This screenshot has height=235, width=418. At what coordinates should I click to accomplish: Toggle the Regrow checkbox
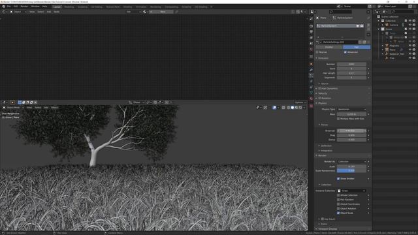pyautogui.click(x=317, y=52)
